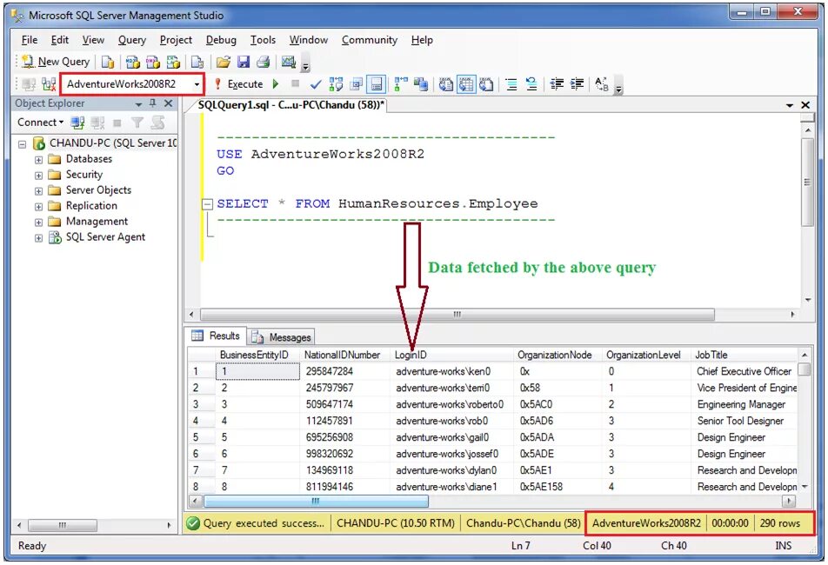Open the Edit menu
Screen dimensions: 828x565
[x=60, y=40]
